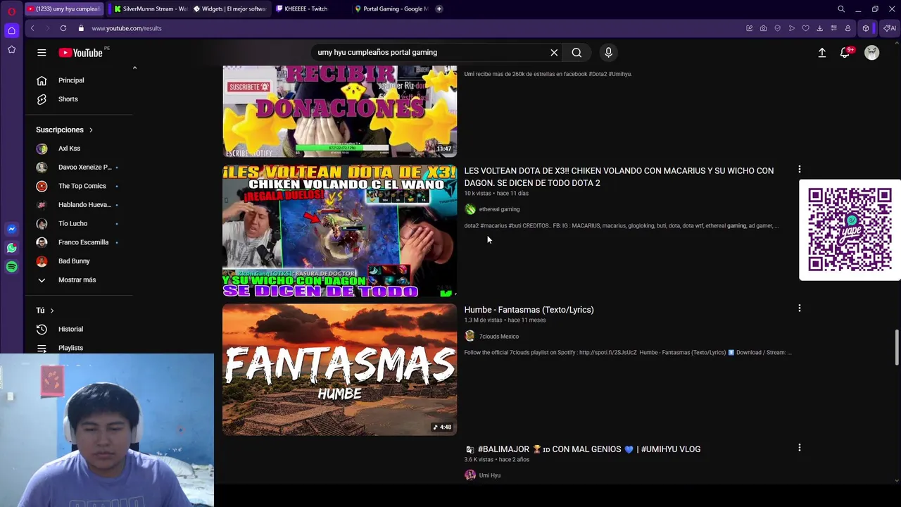Open more options for BALIMAJOR video
This screenshot has width=901, height=507.
799,448
